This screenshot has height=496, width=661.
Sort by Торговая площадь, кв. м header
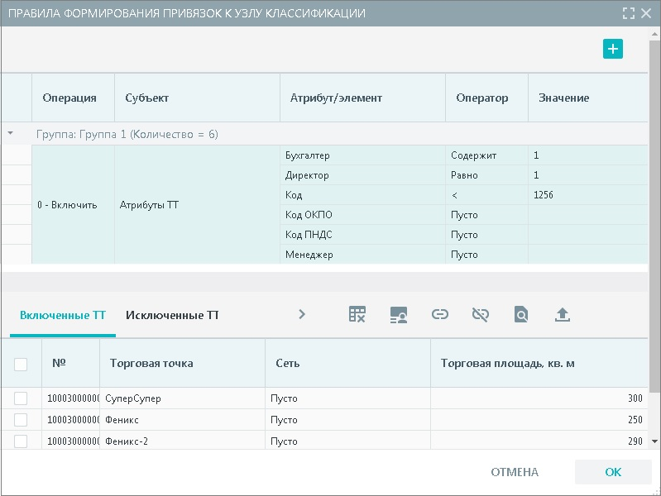coord(539,363)
